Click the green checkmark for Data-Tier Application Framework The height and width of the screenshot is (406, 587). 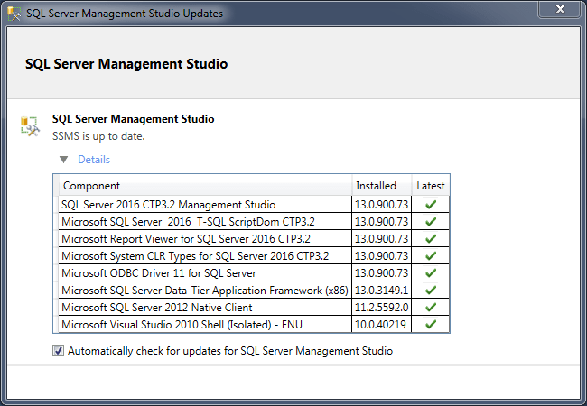431,291
